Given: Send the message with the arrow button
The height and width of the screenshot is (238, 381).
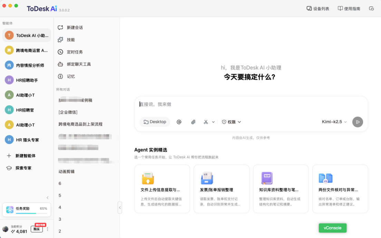Looking at the screenshot, I should (x=358, y=122).
